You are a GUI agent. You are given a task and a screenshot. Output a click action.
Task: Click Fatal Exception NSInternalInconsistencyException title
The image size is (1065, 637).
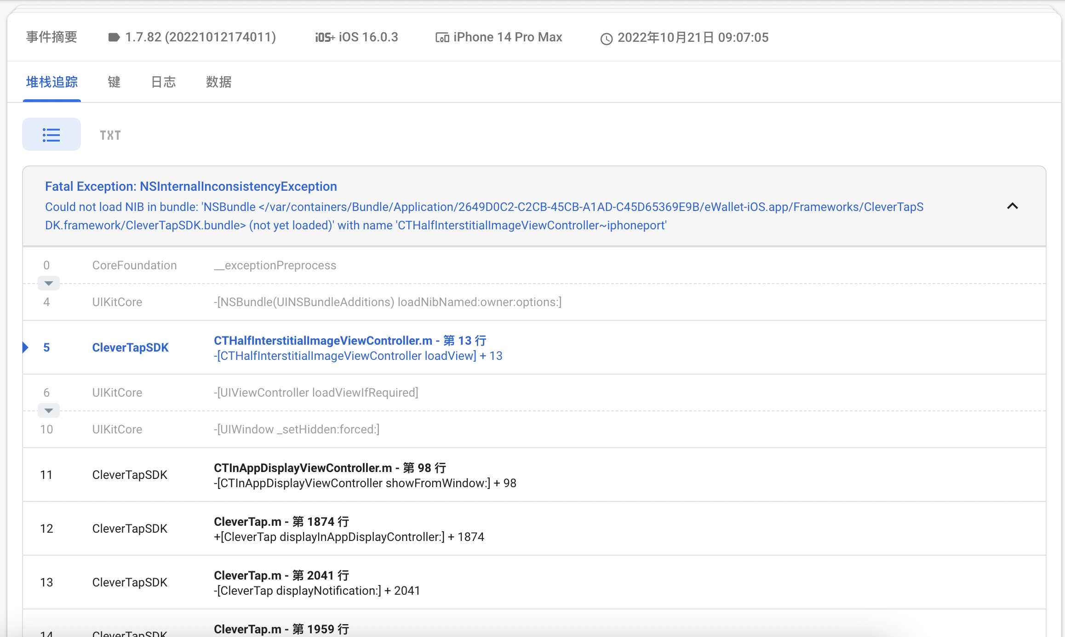pos(191,186)
